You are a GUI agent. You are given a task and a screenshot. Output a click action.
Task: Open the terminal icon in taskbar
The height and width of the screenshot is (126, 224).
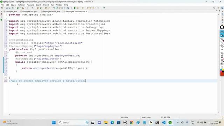pos(157,122)
